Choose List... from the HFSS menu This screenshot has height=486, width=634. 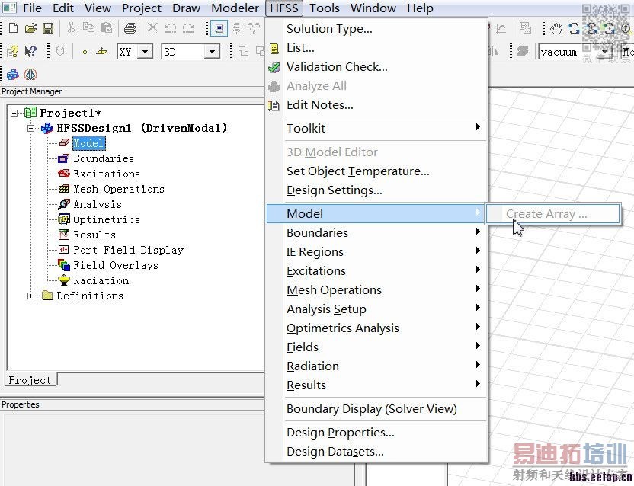pyautogui.click(x=376, y=48)
